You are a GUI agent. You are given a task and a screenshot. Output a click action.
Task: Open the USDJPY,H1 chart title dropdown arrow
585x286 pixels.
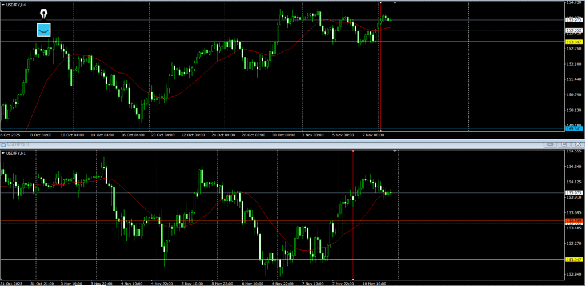click(x=3, y=153)
